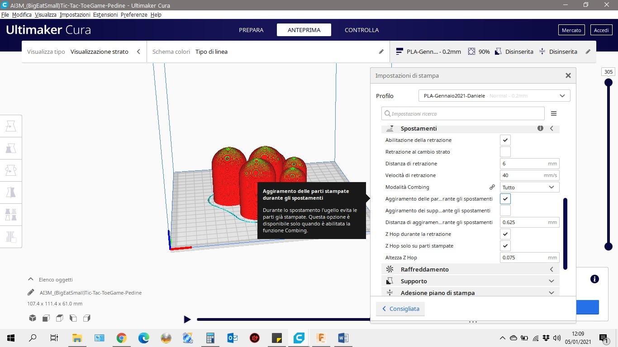This screenshot has height=347, width=618.
Task: Click the simulation path progress bar
Action: (283, 319)
